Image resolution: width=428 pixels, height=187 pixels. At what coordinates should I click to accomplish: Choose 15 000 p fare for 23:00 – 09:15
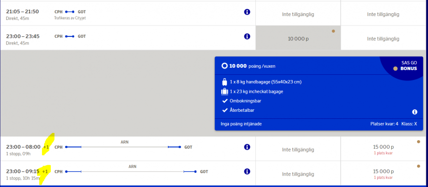383,173
